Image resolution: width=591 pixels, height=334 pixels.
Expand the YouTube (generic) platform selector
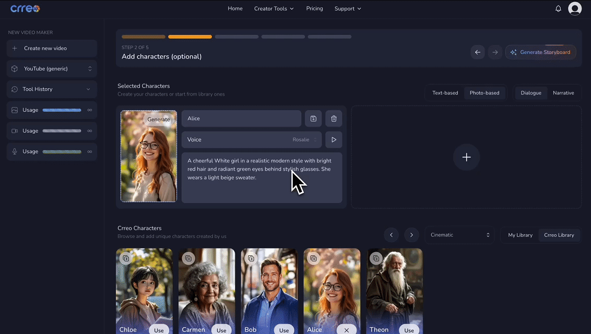click(x=52, y=69)
